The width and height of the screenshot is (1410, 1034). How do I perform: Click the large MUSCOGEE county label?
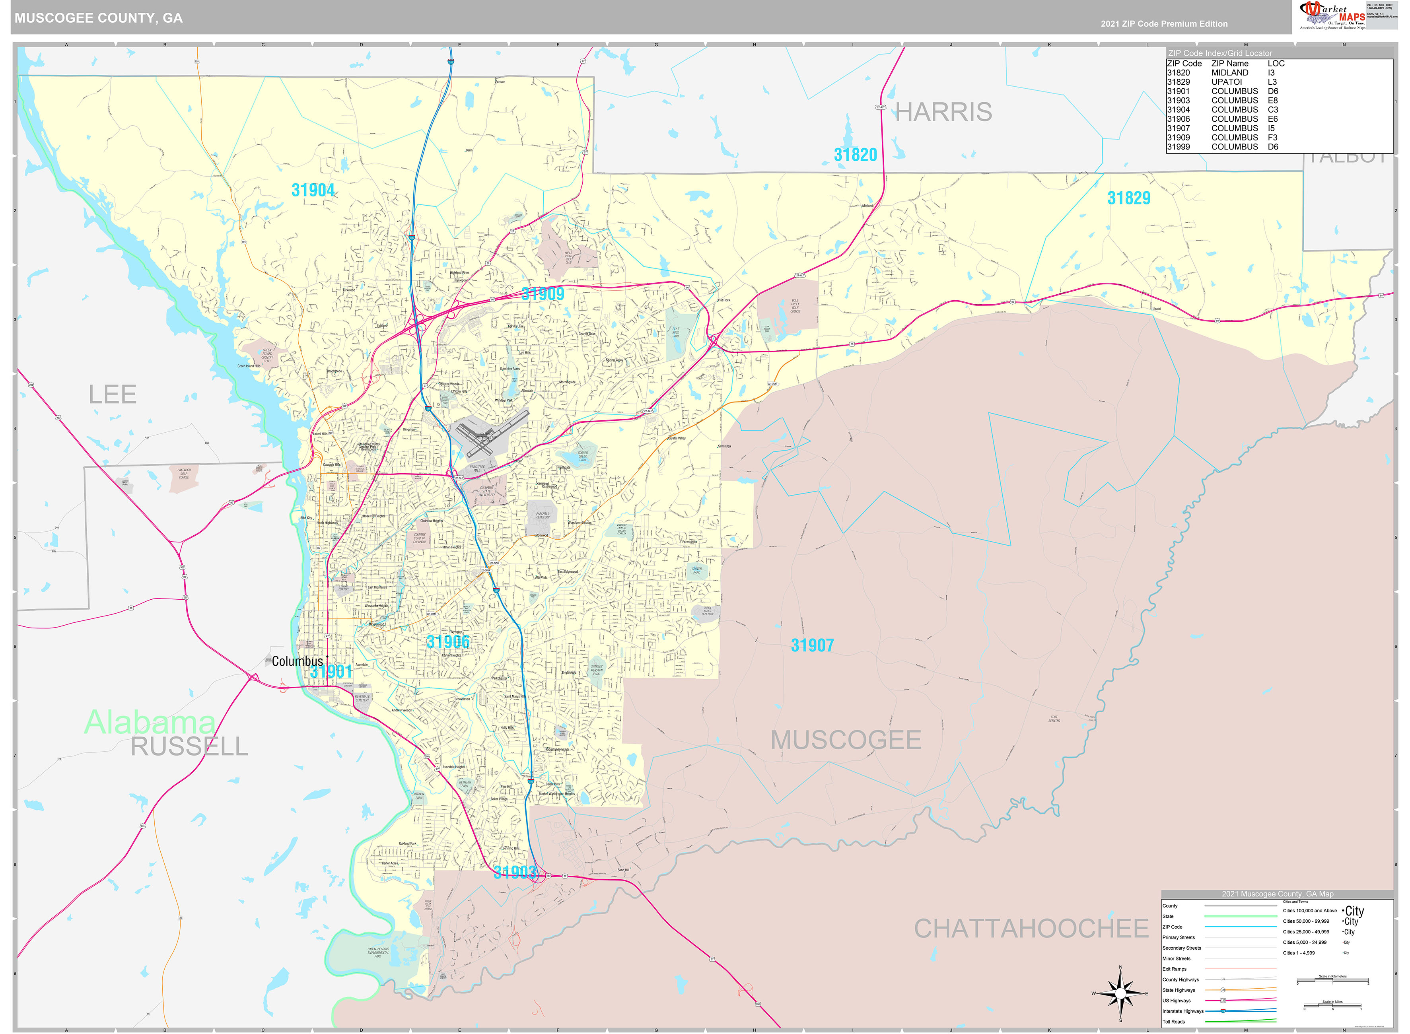[x=846, y=740]
